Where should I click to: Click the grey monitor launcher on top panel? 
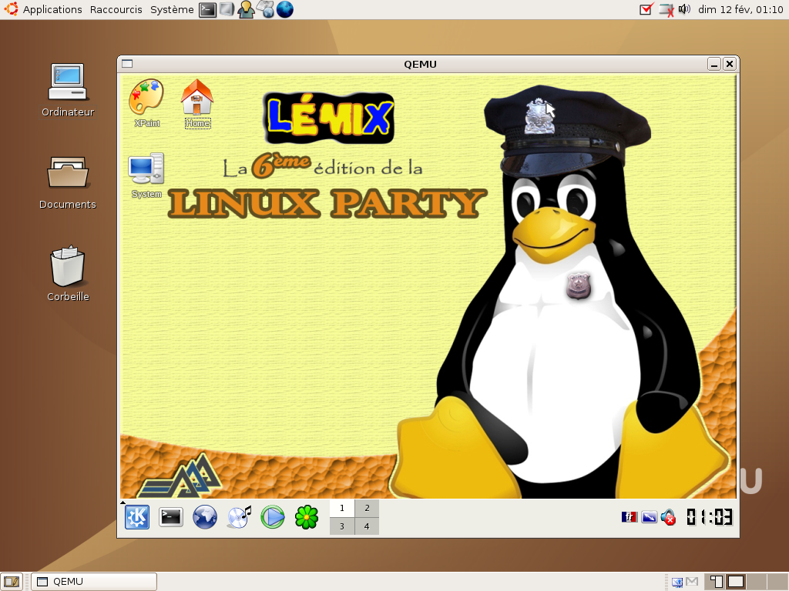227,9
